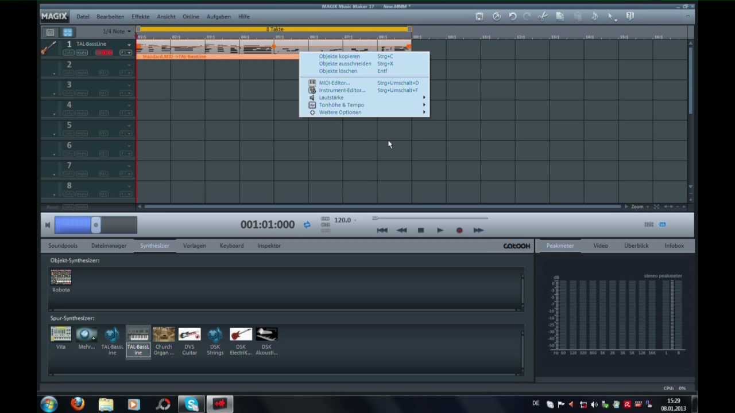Image resolution: width=735 pixels, height=413 pixels.
Task: Click the blue overview zoom slider handle
Action: click(96, 225)
